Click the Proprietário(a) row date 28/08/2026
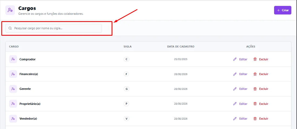The width and height of the screenshot is (297, 129). tap(181, 104)
